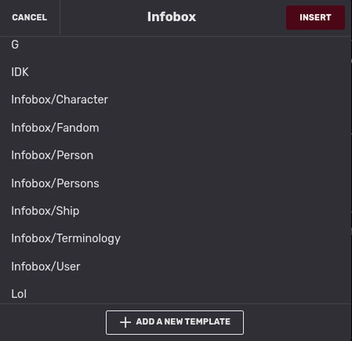Confirm template insertion with the red button
The height and width of the screenshot is (341, 352).
(x=315, y=18)
